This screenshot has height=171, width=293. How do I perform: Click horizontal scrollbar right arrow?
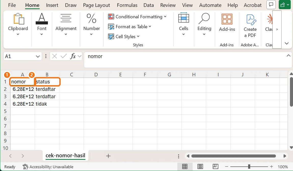285,156
